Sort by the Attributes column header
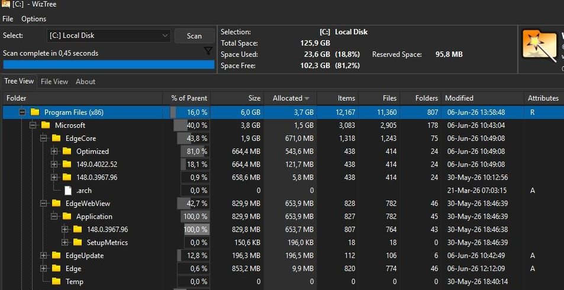 click(x=543, y=98)
